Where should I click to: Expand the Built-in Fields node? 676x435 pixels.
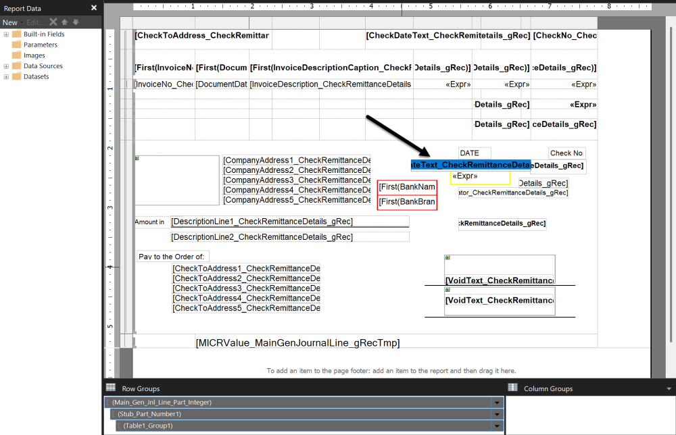point(5,33)
